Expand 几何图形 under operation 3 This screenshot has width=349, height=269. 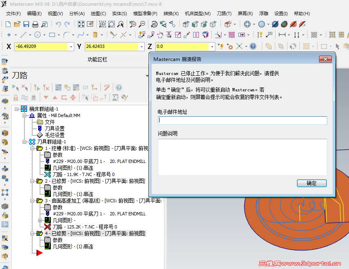point(40,220)
